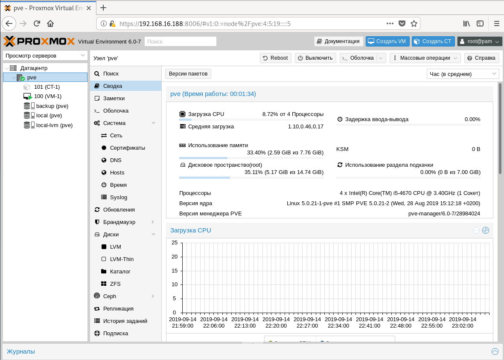This screenshot has height=360, width=504.
Task: Click the zoom-out icon on CPU chart
Action: tap(476, 230)
